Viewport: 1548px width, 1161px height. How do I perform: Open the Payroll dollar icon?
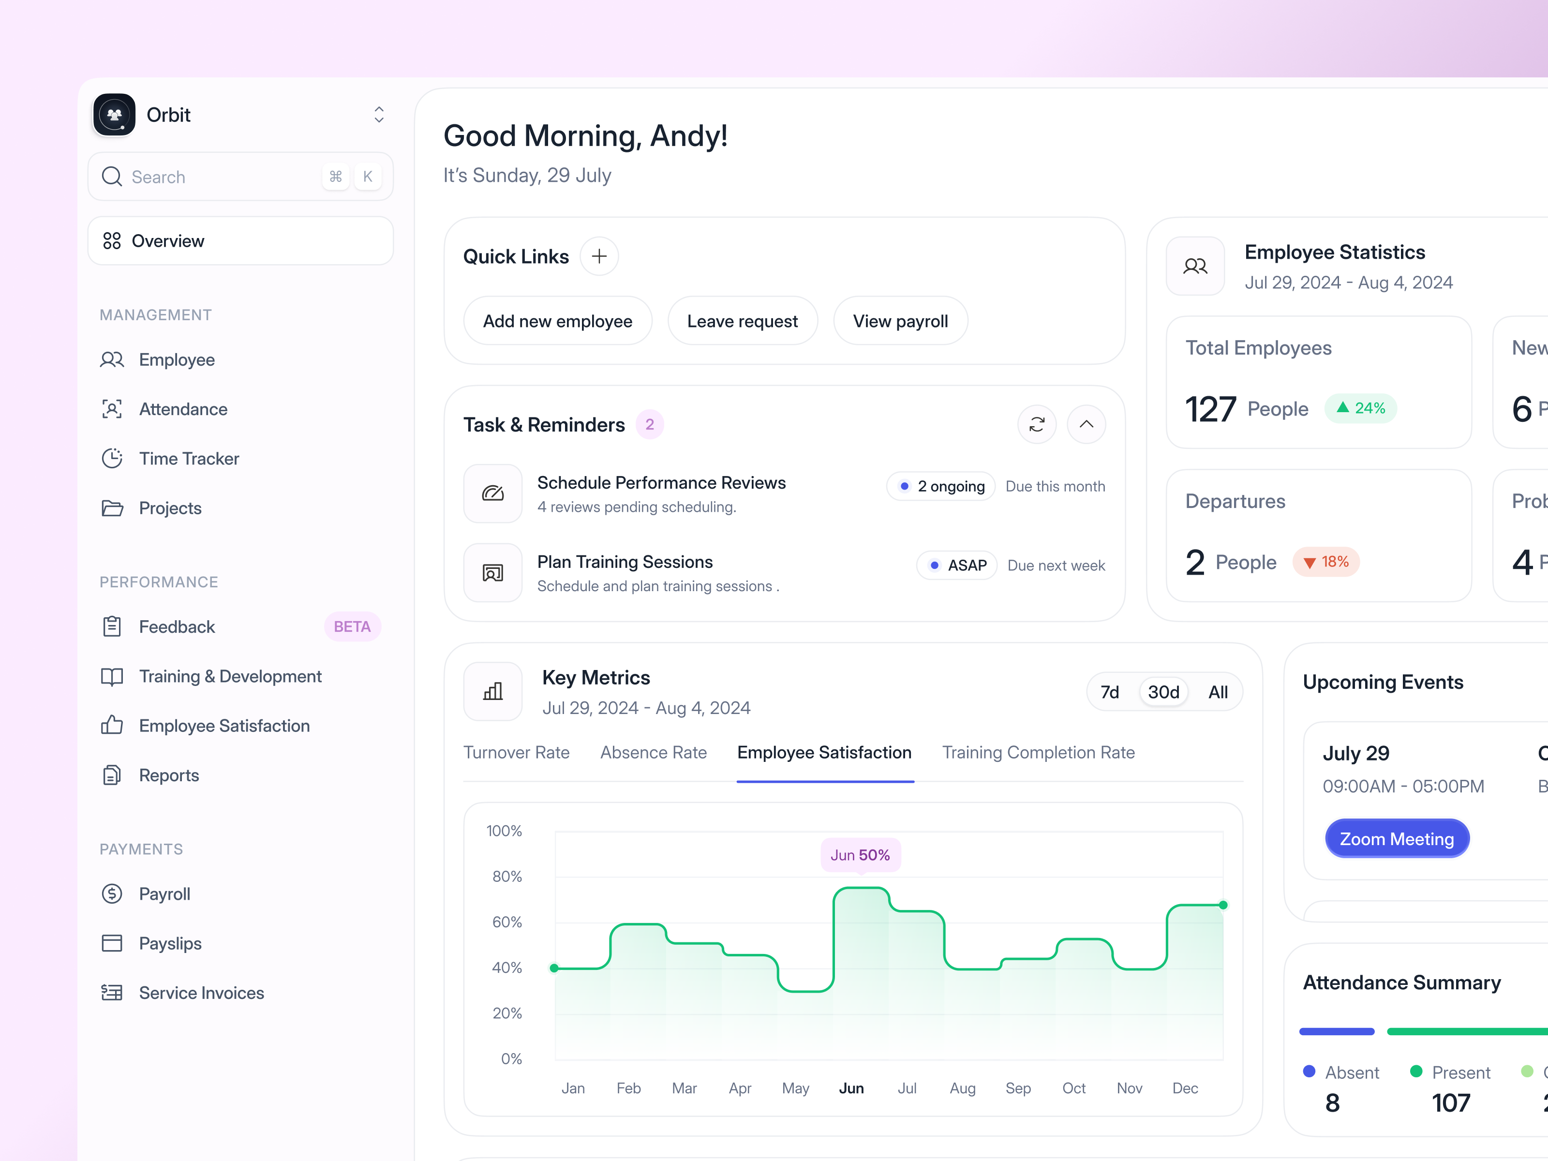[x=112, y=893]
